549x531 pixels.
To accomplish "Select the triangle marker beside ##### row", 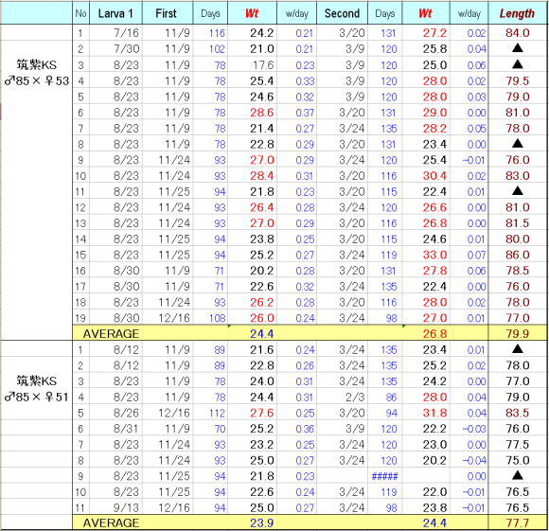I will (x=517, y=475).
